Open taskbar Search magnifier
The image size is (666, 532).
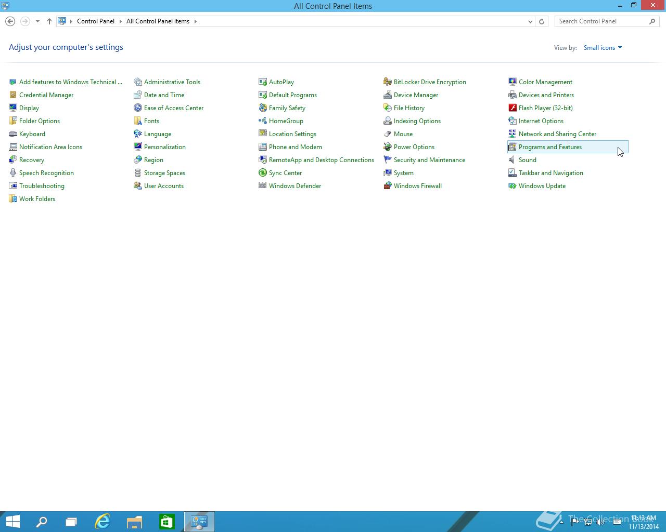pyautogui.click(x=42, y=522)
